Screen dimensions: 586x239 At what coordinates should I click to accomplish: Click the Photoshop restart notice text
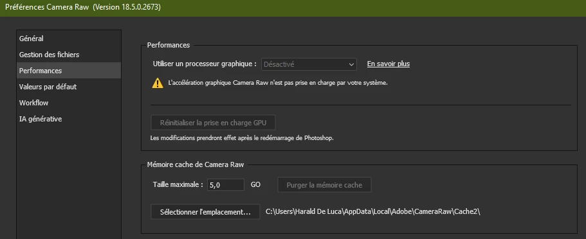click(x=242, y=137)
